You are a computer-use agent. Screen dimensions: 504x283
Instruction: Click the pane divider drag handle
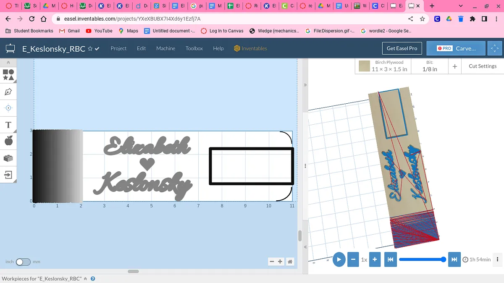click(x=305, y=166)
